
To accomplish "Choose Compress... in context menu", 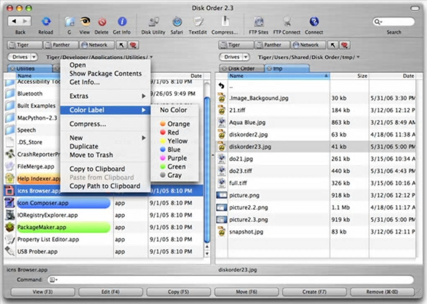I will (x=105, y=124).
